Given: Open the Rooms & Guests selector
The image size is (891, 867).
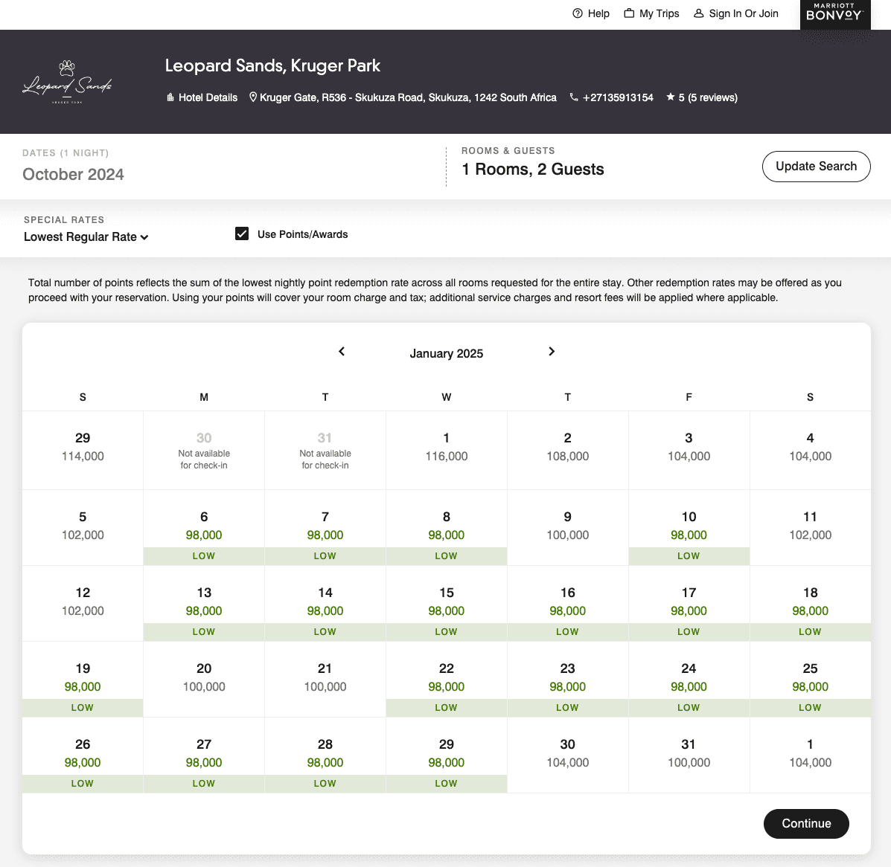Looking at the screenshot, I should pos(532,170).
